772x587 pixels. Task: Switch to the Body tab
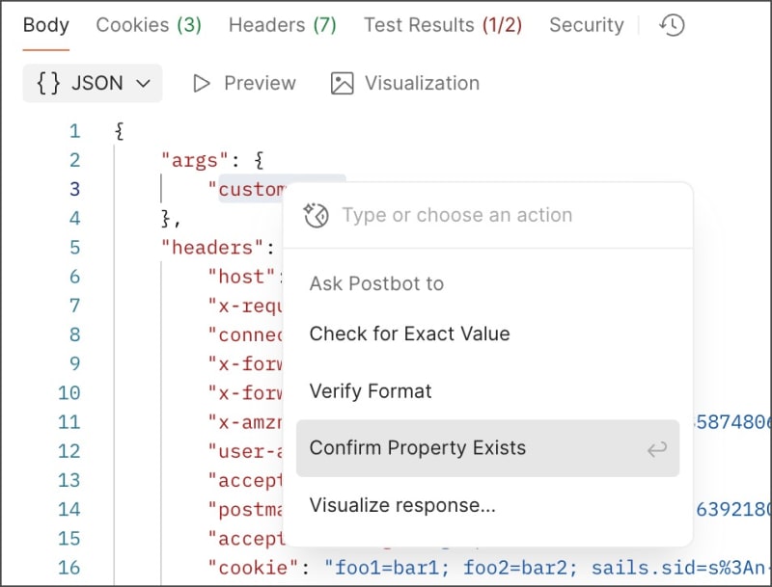coord(45,25)
